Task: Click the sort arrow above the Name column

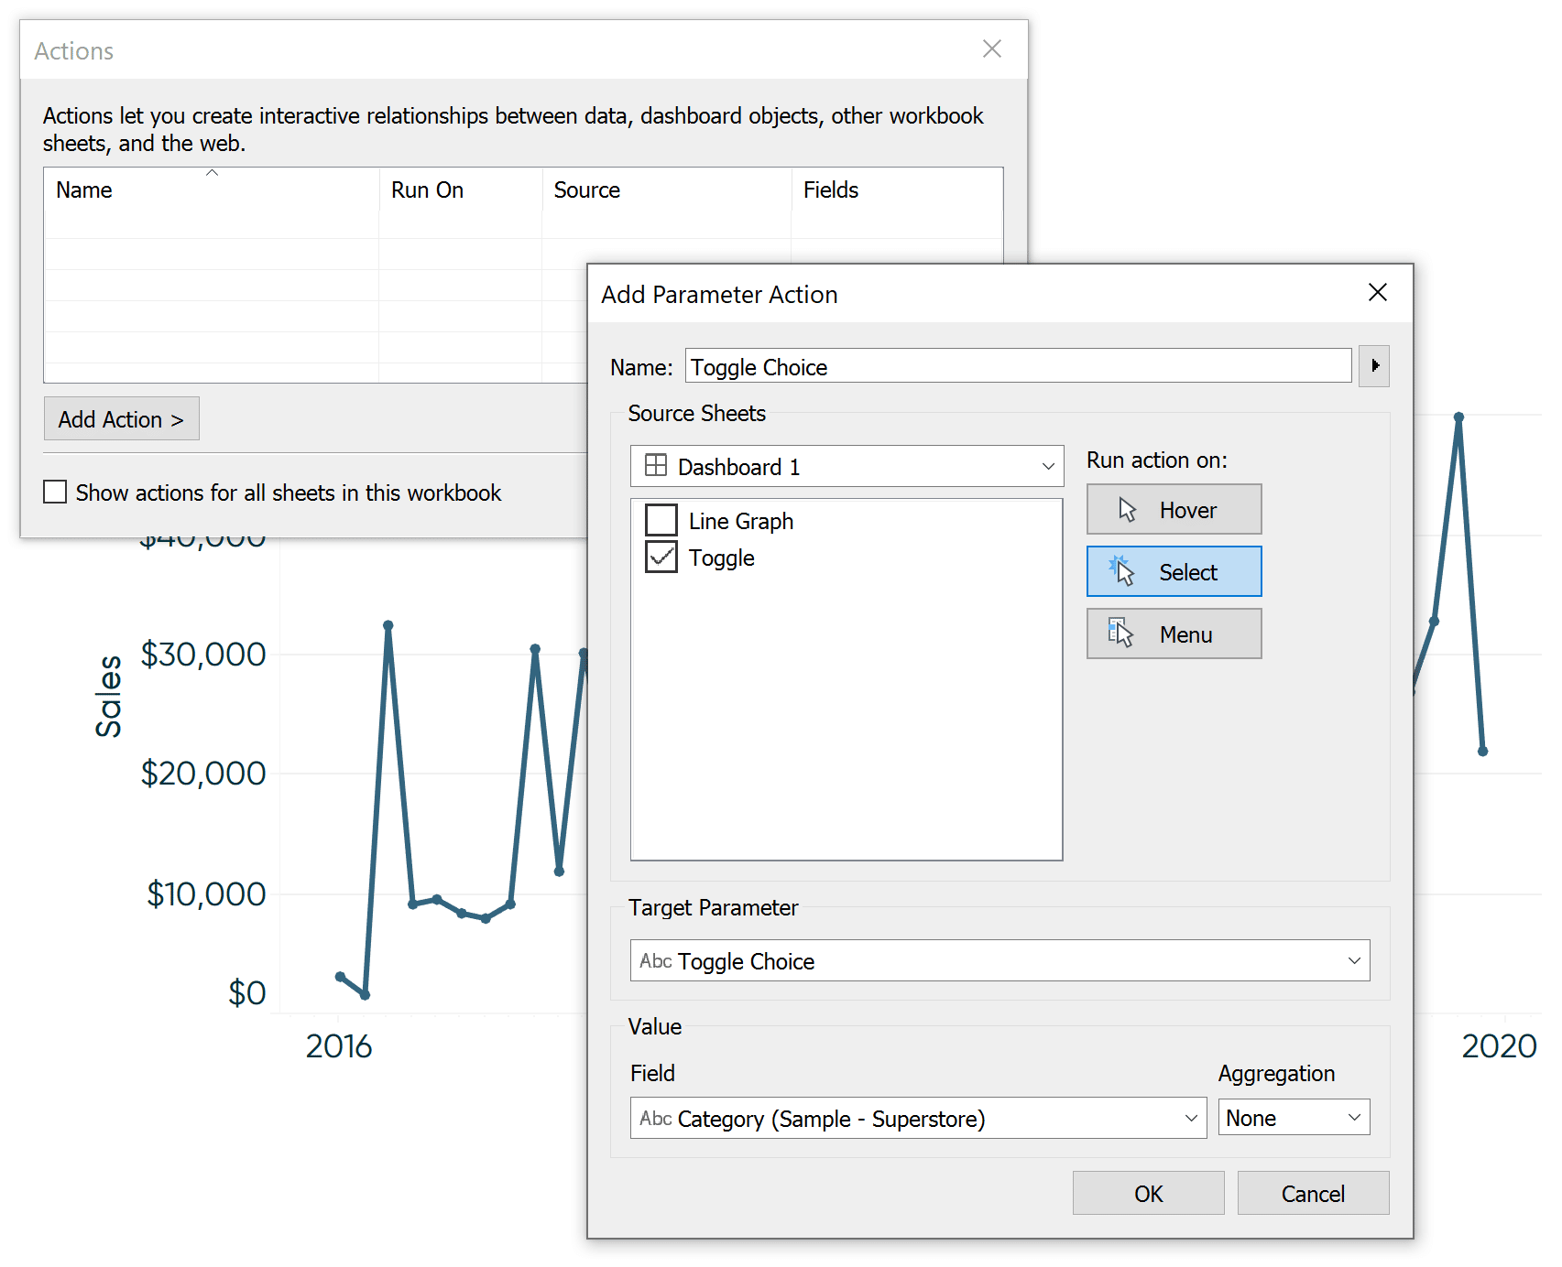Action: (212, 173)
